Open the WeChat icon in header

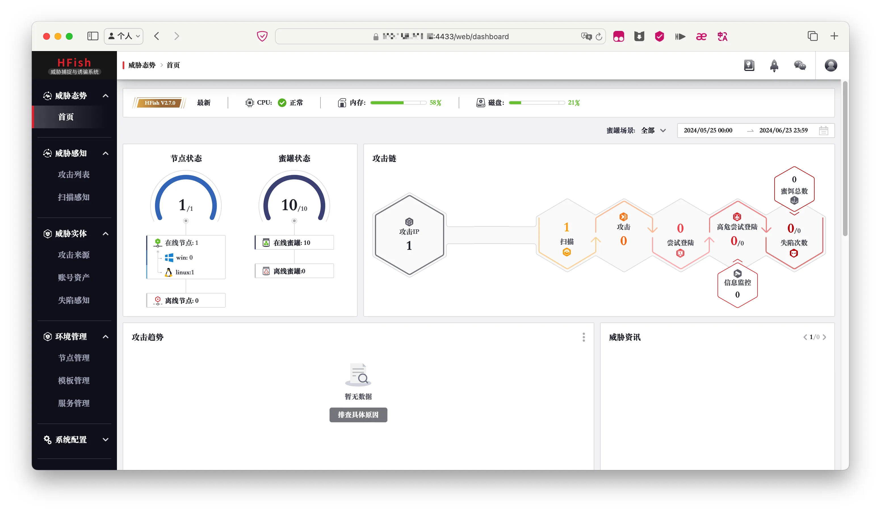tap(800, 65)
